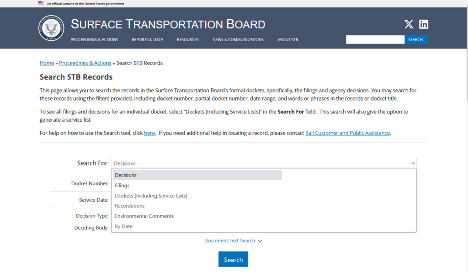Open Rail Customer and Public Assistance link
This screenshot has width=468, height=273.
pos(347,133)
